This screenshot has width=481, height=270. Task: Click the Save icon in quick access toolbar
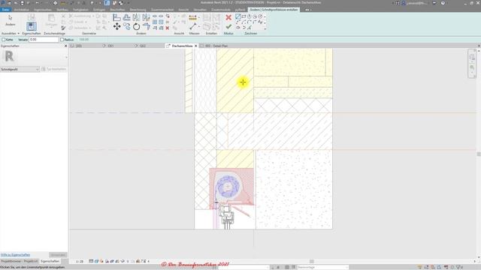pyautogui.click(x=22, y=3)
